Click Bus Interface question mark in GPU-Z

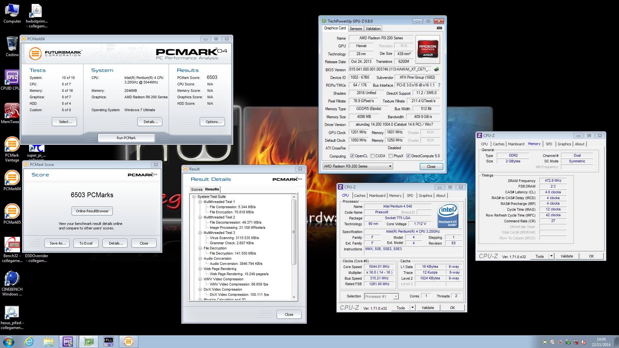click(439, 85)
